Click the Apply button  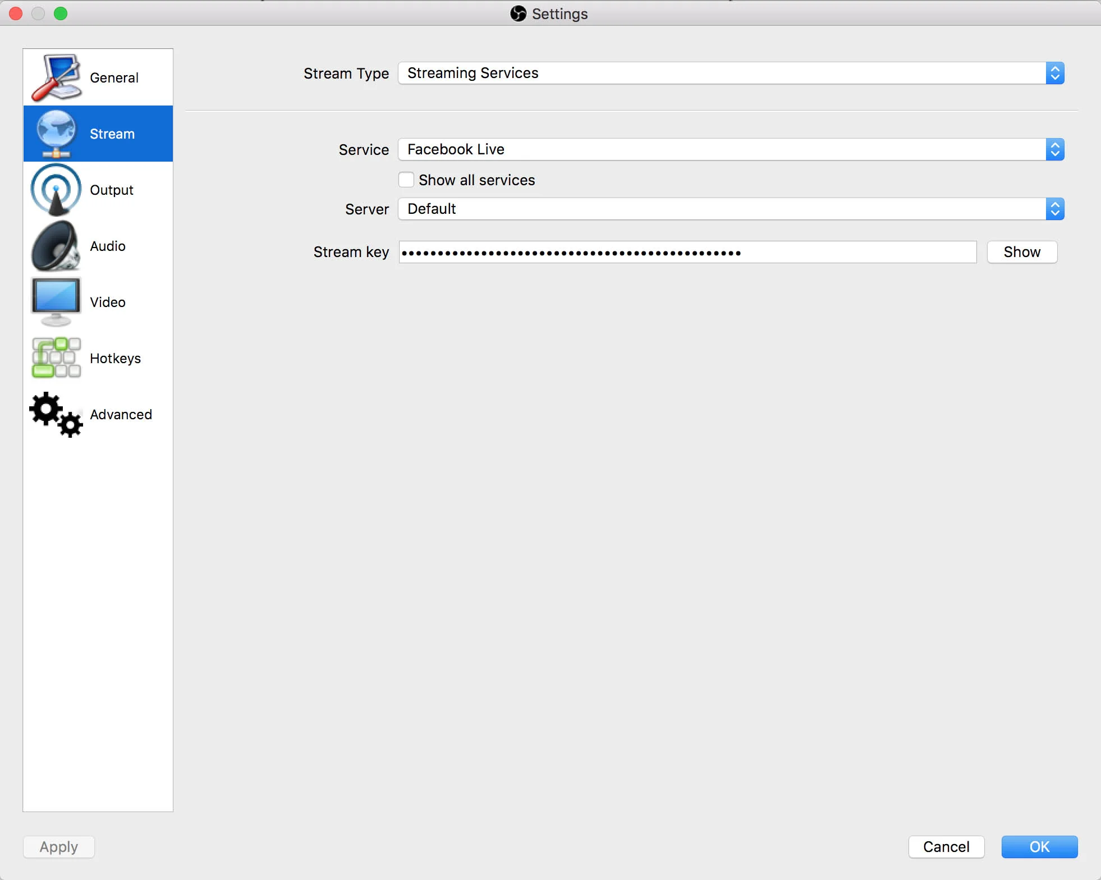coord(59,846)
